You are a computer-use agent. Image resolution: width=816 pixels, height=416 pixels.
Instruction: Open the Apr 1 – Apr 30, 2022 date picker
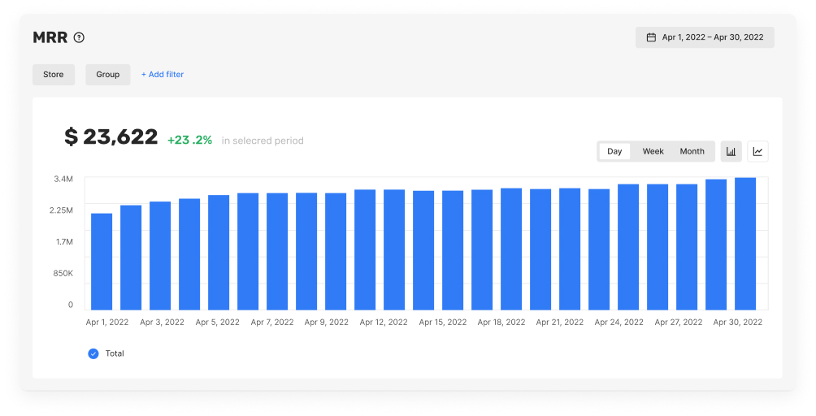[705, 37]
